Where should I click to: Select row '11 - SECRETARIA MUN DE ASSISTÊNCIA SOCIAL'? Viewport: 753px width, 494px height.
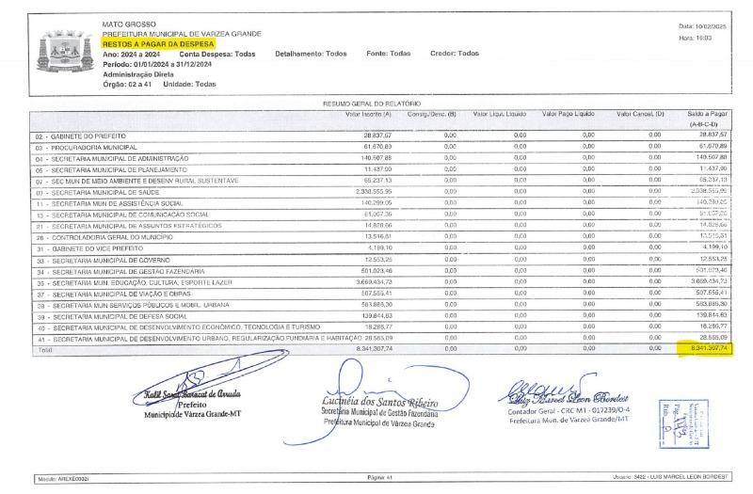click(381, 203)
